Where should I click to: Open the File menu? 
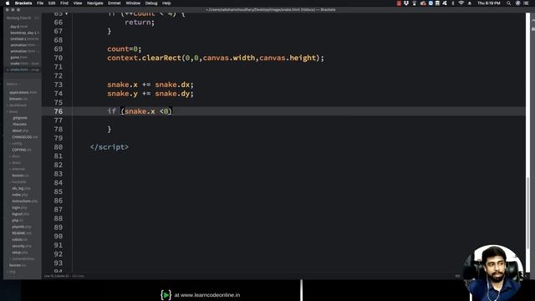[x=40, y=3]
